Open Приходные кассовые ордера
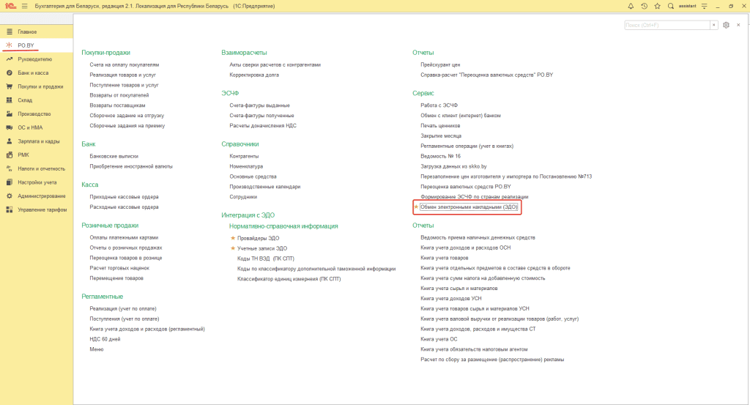This screenshot has width=750, height=405. (x=124, y=197)
